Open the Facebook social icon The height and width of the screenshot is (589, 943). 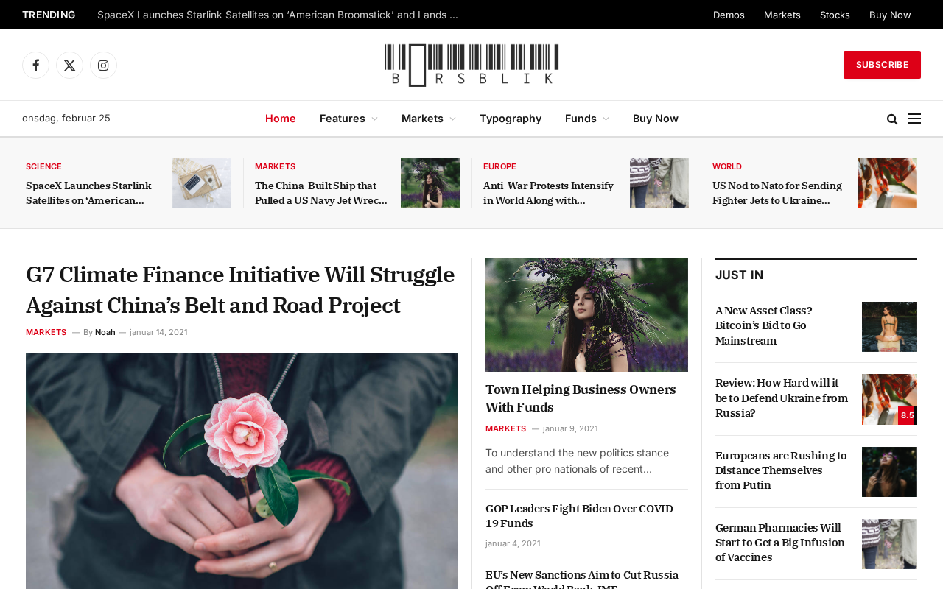35,66
